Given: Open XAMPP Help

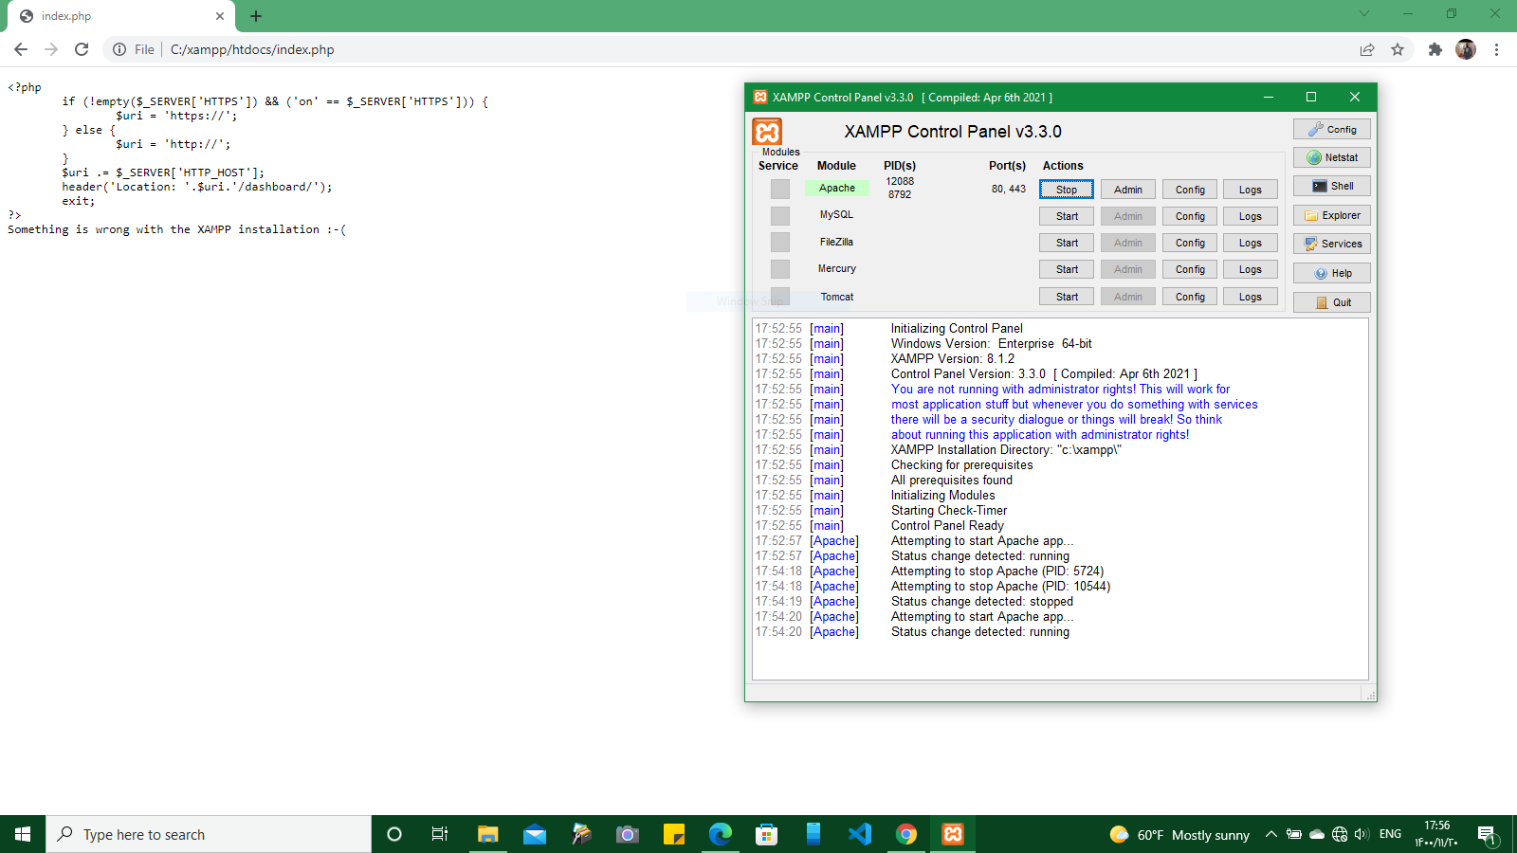Looking at the screenshot, I should (x=1332, y=273).
